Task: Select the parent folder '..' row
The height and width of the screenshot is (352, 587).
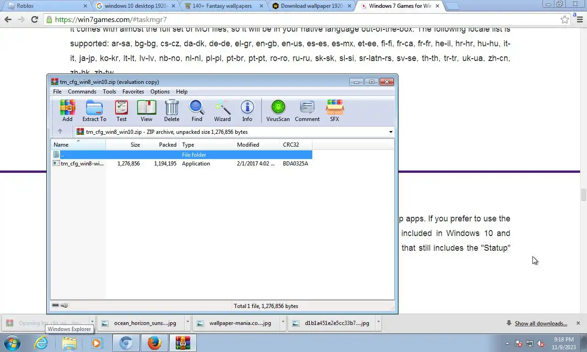Action: click(182, 155)
